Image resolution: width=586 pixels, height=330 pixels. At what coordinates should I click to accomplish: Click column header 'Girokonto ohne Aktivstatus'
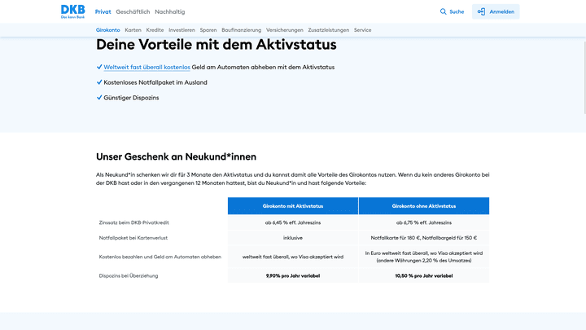point(424,206)
